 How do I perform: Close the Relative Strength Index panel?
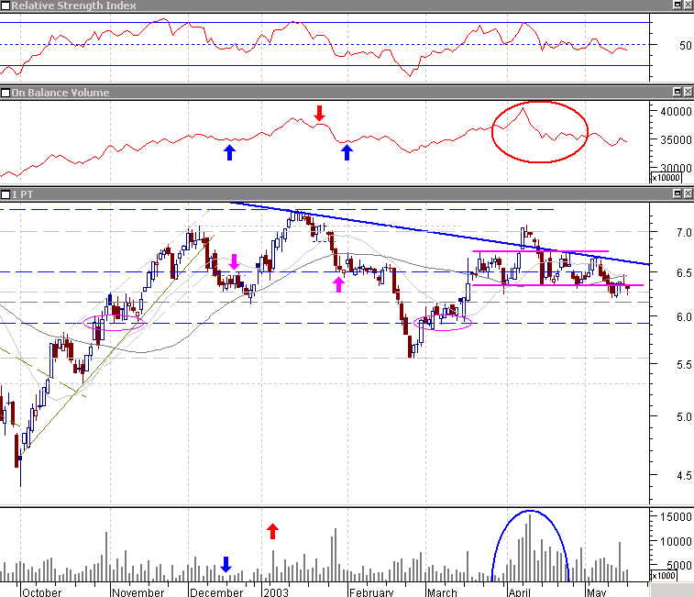(688, 5)
